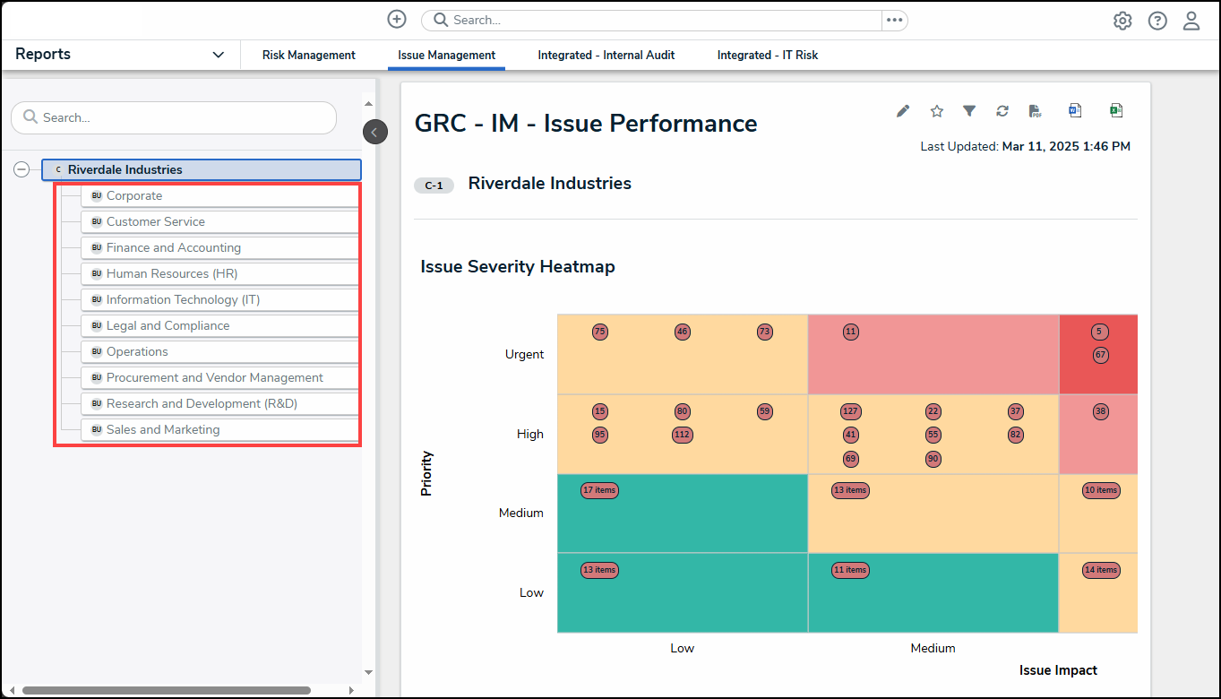Viewport: 1221px width, 699px height.
Task: Open the Reports dropdown menu
Action: 218,55
